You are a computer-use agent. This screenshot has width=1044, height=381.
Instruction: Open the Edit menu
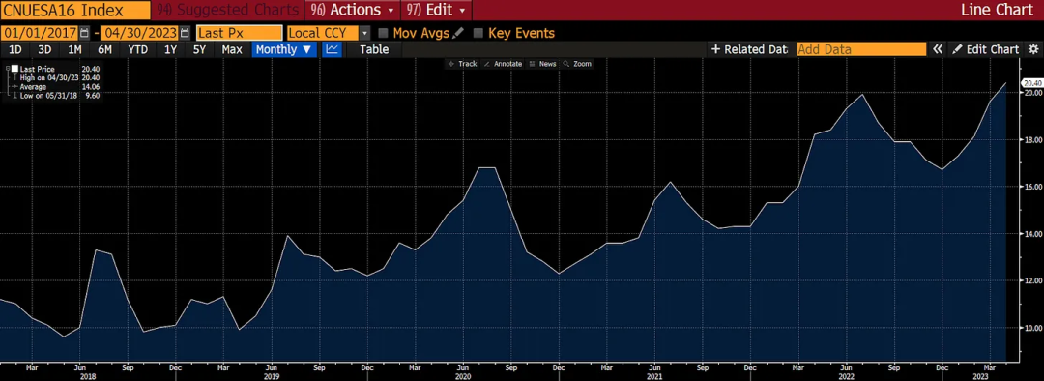pos(436,10)
